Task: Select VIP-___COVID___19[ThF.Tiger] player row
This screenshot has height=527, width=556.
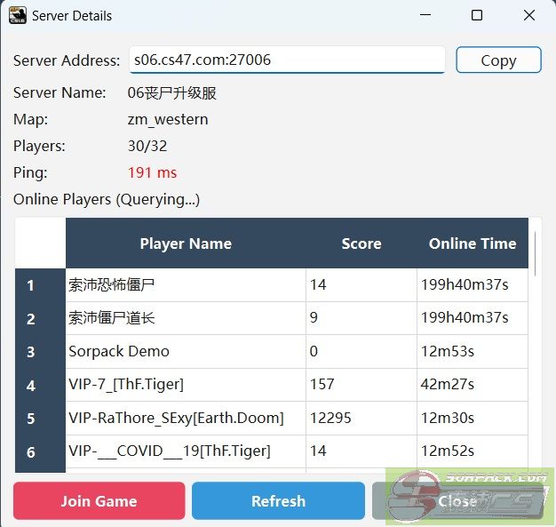Action: tap(186, 451)
